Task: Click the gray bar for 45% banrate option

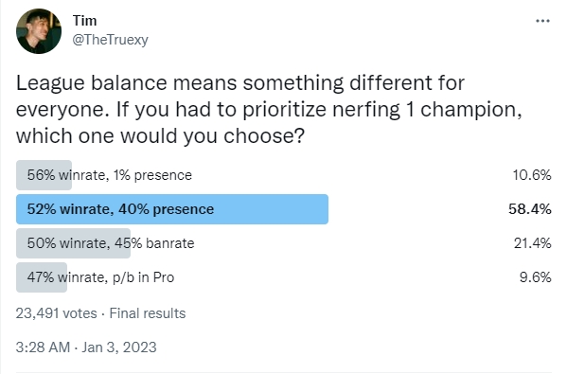Action: [73, 243]
